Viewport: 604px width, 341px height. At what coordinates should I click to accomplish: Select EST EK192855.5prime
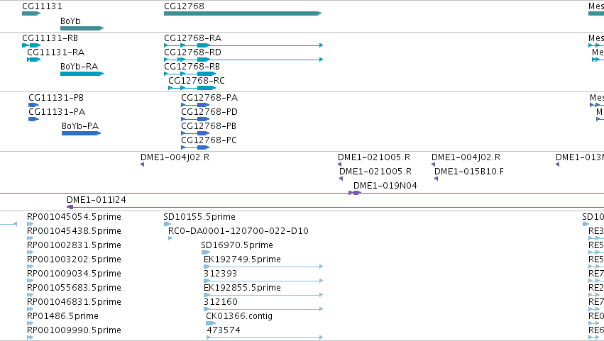click(x=263, y=296)
